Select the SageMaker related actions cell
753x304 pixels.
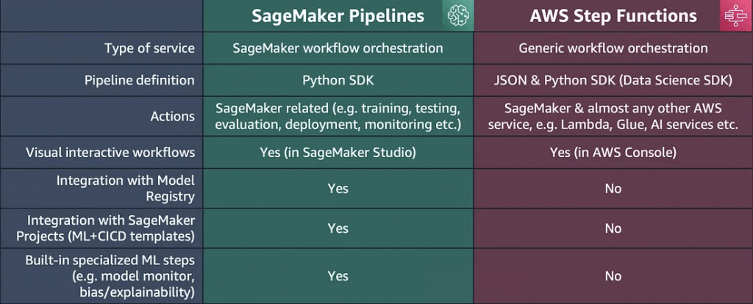pos(338,117)
